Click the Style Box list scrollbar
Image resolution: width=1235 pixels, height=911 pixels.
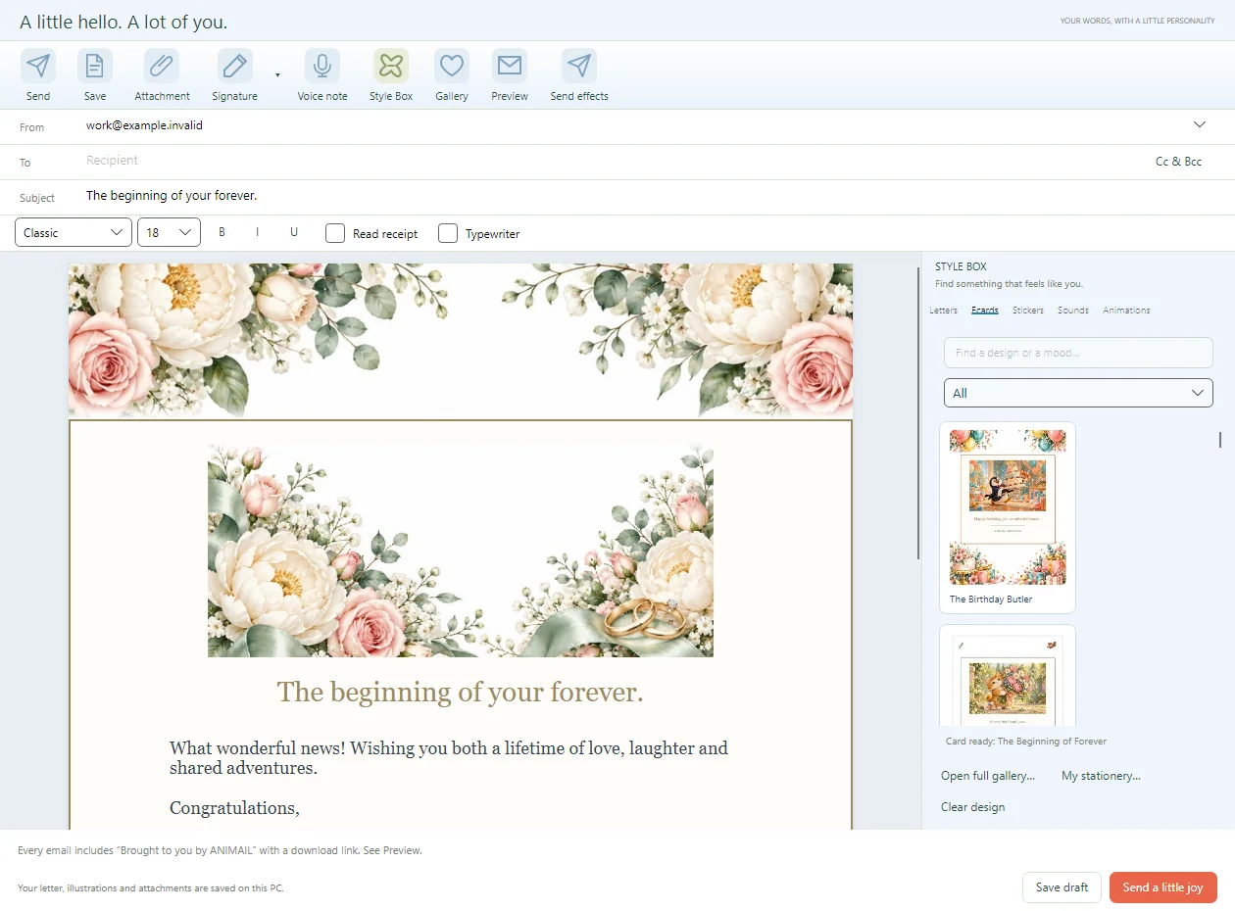(1220, 439)
